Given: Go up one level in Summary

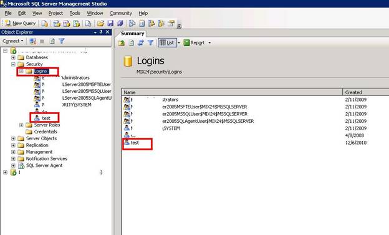Looking at the screenshot, I should point(122,42).
